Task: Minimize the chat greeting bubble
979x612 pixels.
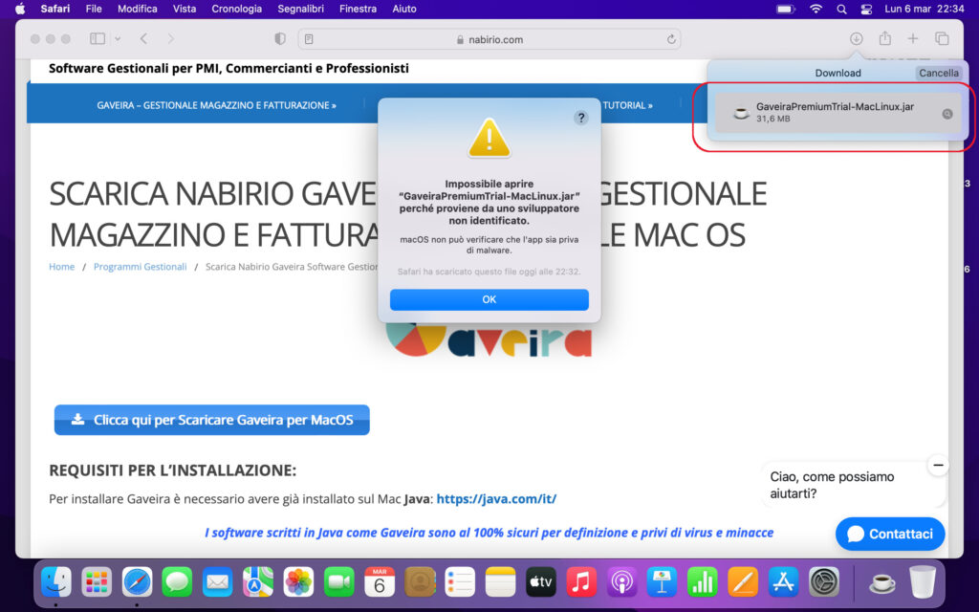Action: [938, 466]
